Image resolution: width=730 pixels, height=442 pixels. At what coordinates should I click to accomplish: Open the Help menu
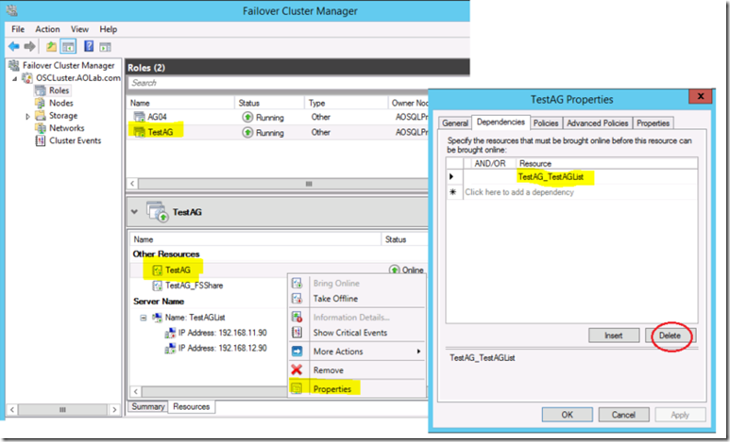coord(109,29)
